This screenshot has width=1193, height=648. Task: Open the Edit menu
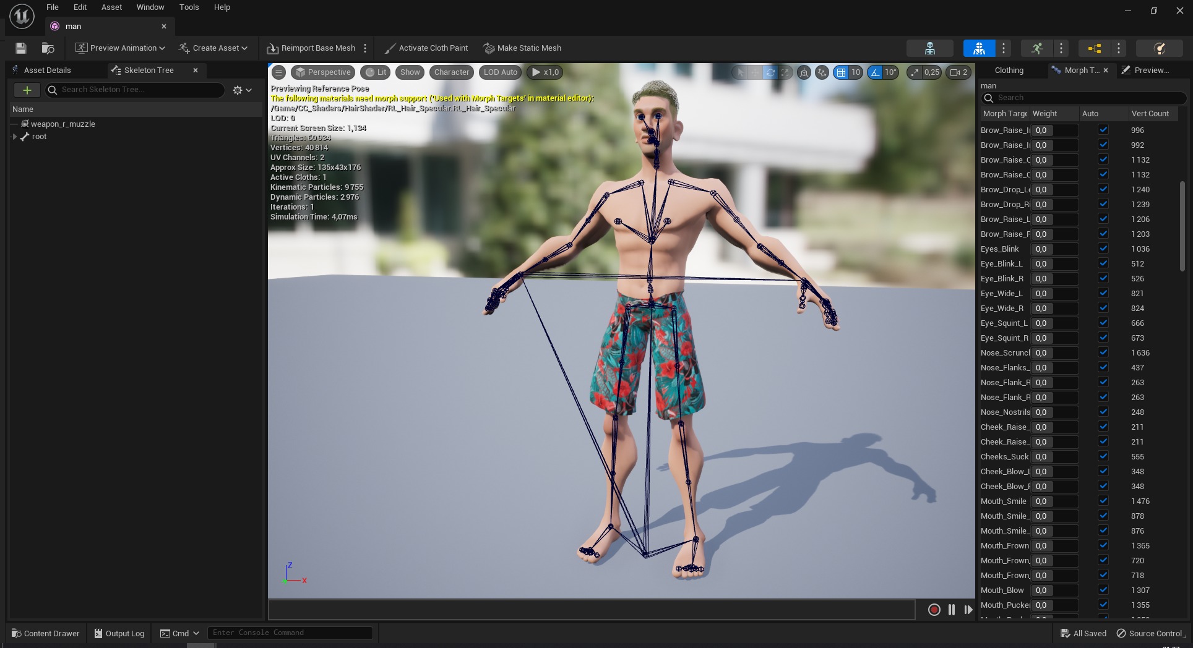coord(80,7)
